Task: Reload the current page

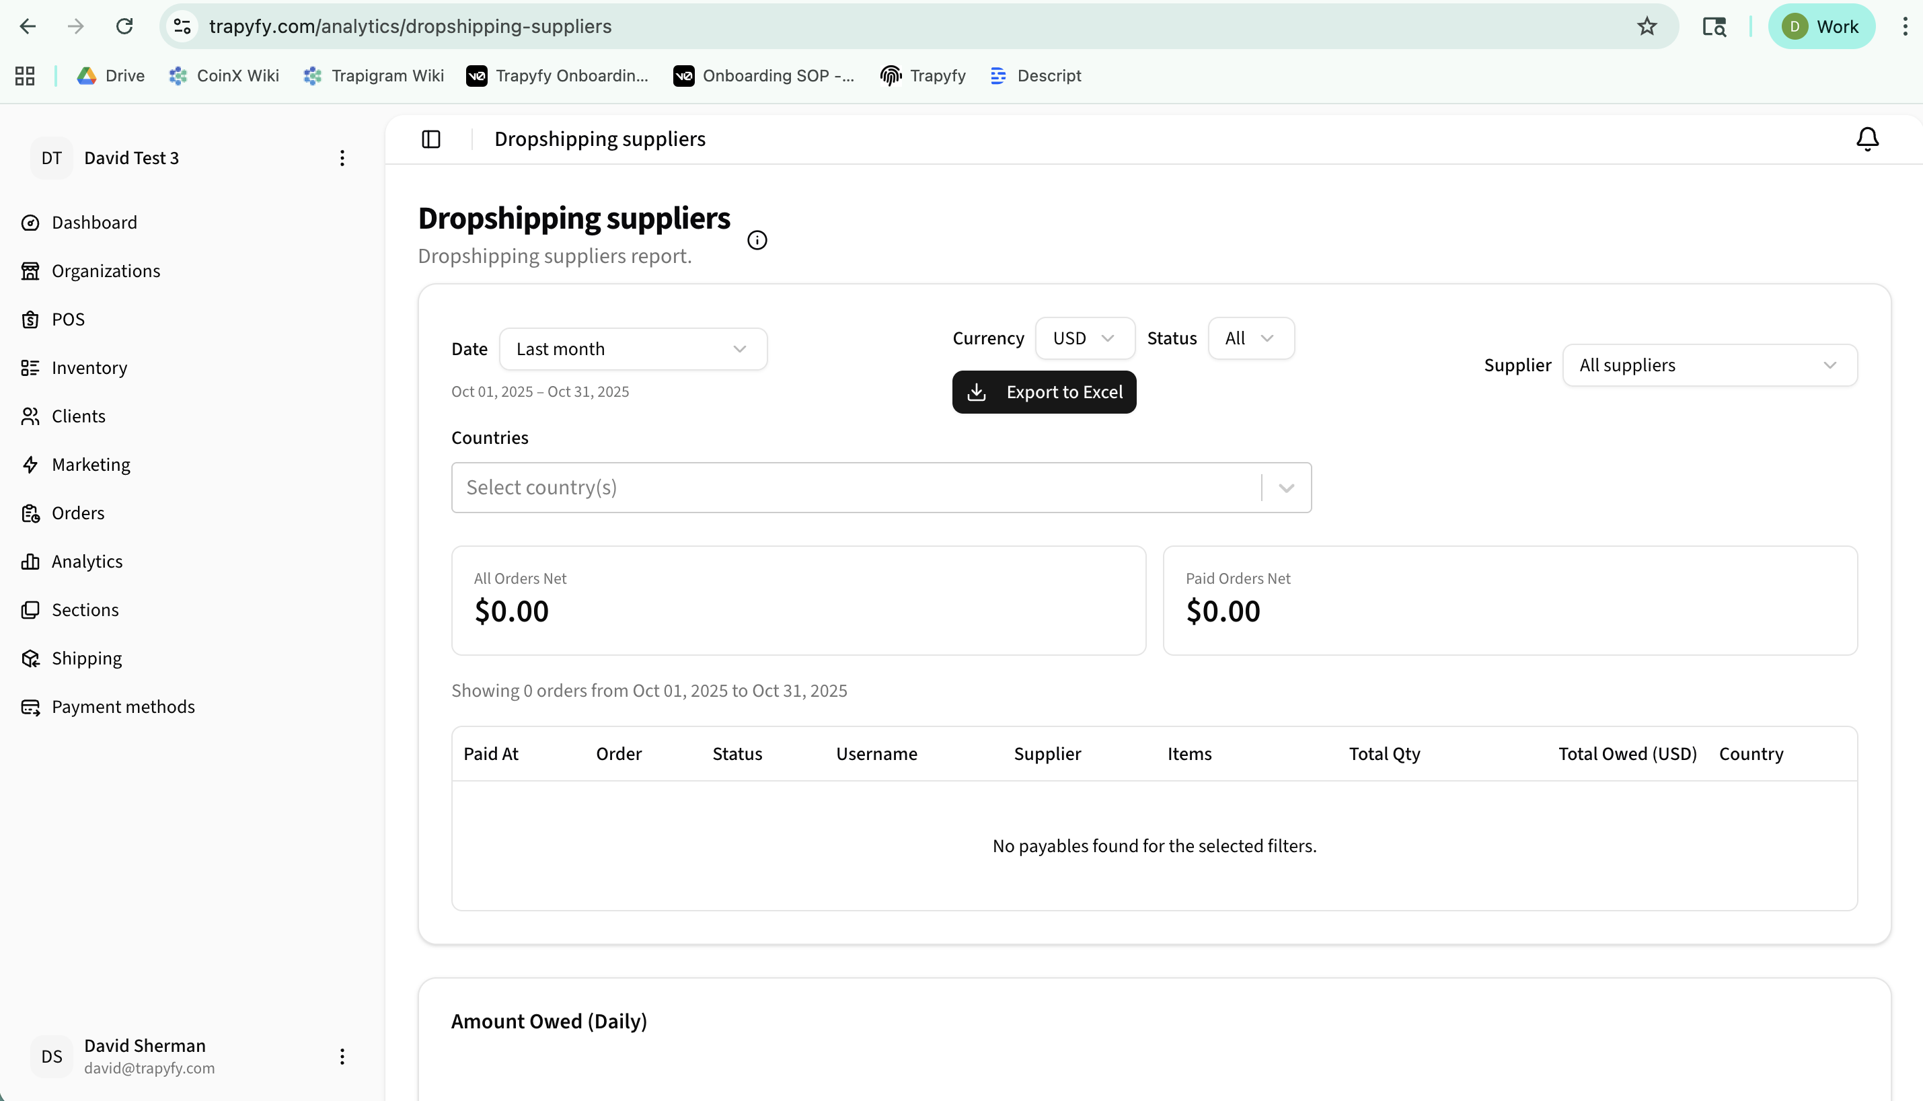Action: tap(125, 26)
